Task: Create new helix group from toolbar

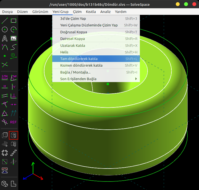Action: 5,144
